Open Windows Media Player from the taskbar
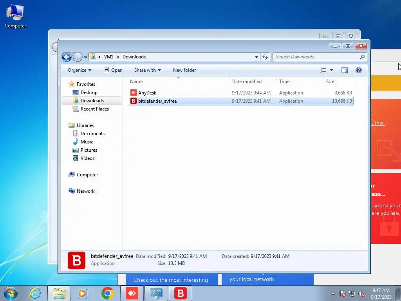Screen dimensions: 401x301 coord(83,293)
